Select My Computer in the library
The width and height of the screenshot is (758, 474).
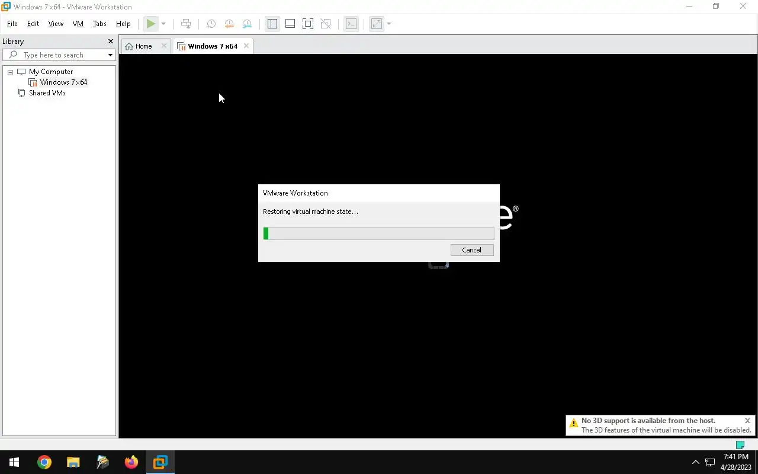(x=51, y=72)
